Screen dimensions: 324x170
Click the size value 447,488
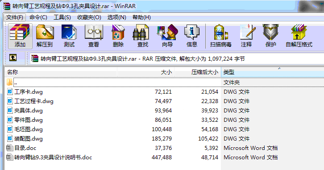[162, 158]
